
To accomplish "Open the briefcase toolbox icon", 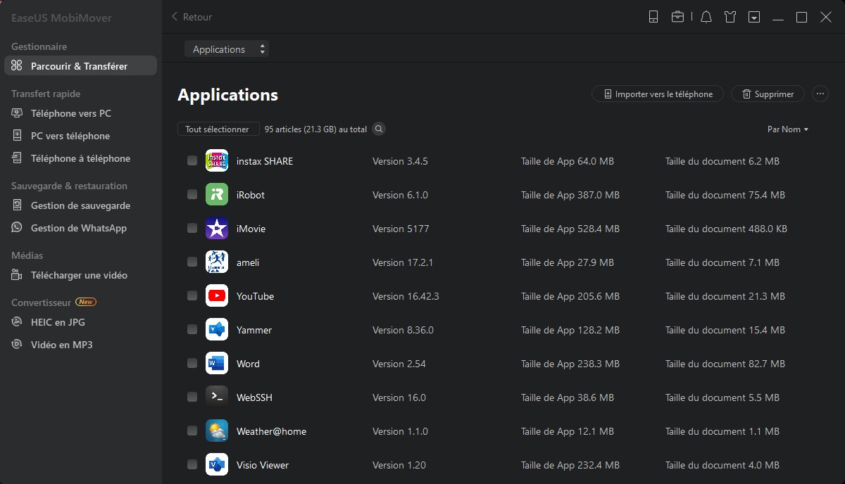I will click(677, 17).
